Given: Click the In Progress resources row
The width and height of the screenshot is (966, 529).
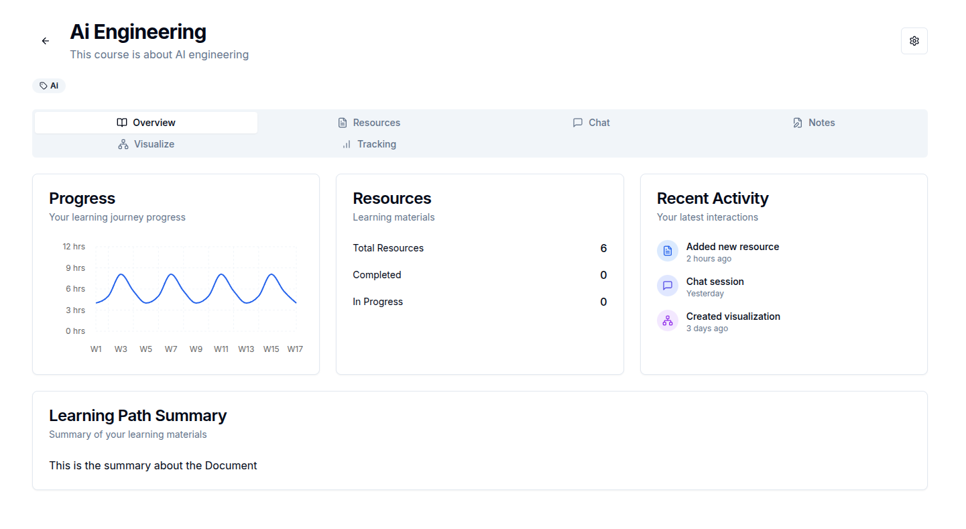Looking at the screenshot, I should [x=479, y=302].
